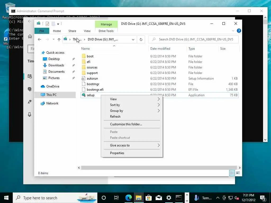Refresh the folder with the refresh button

141,40
